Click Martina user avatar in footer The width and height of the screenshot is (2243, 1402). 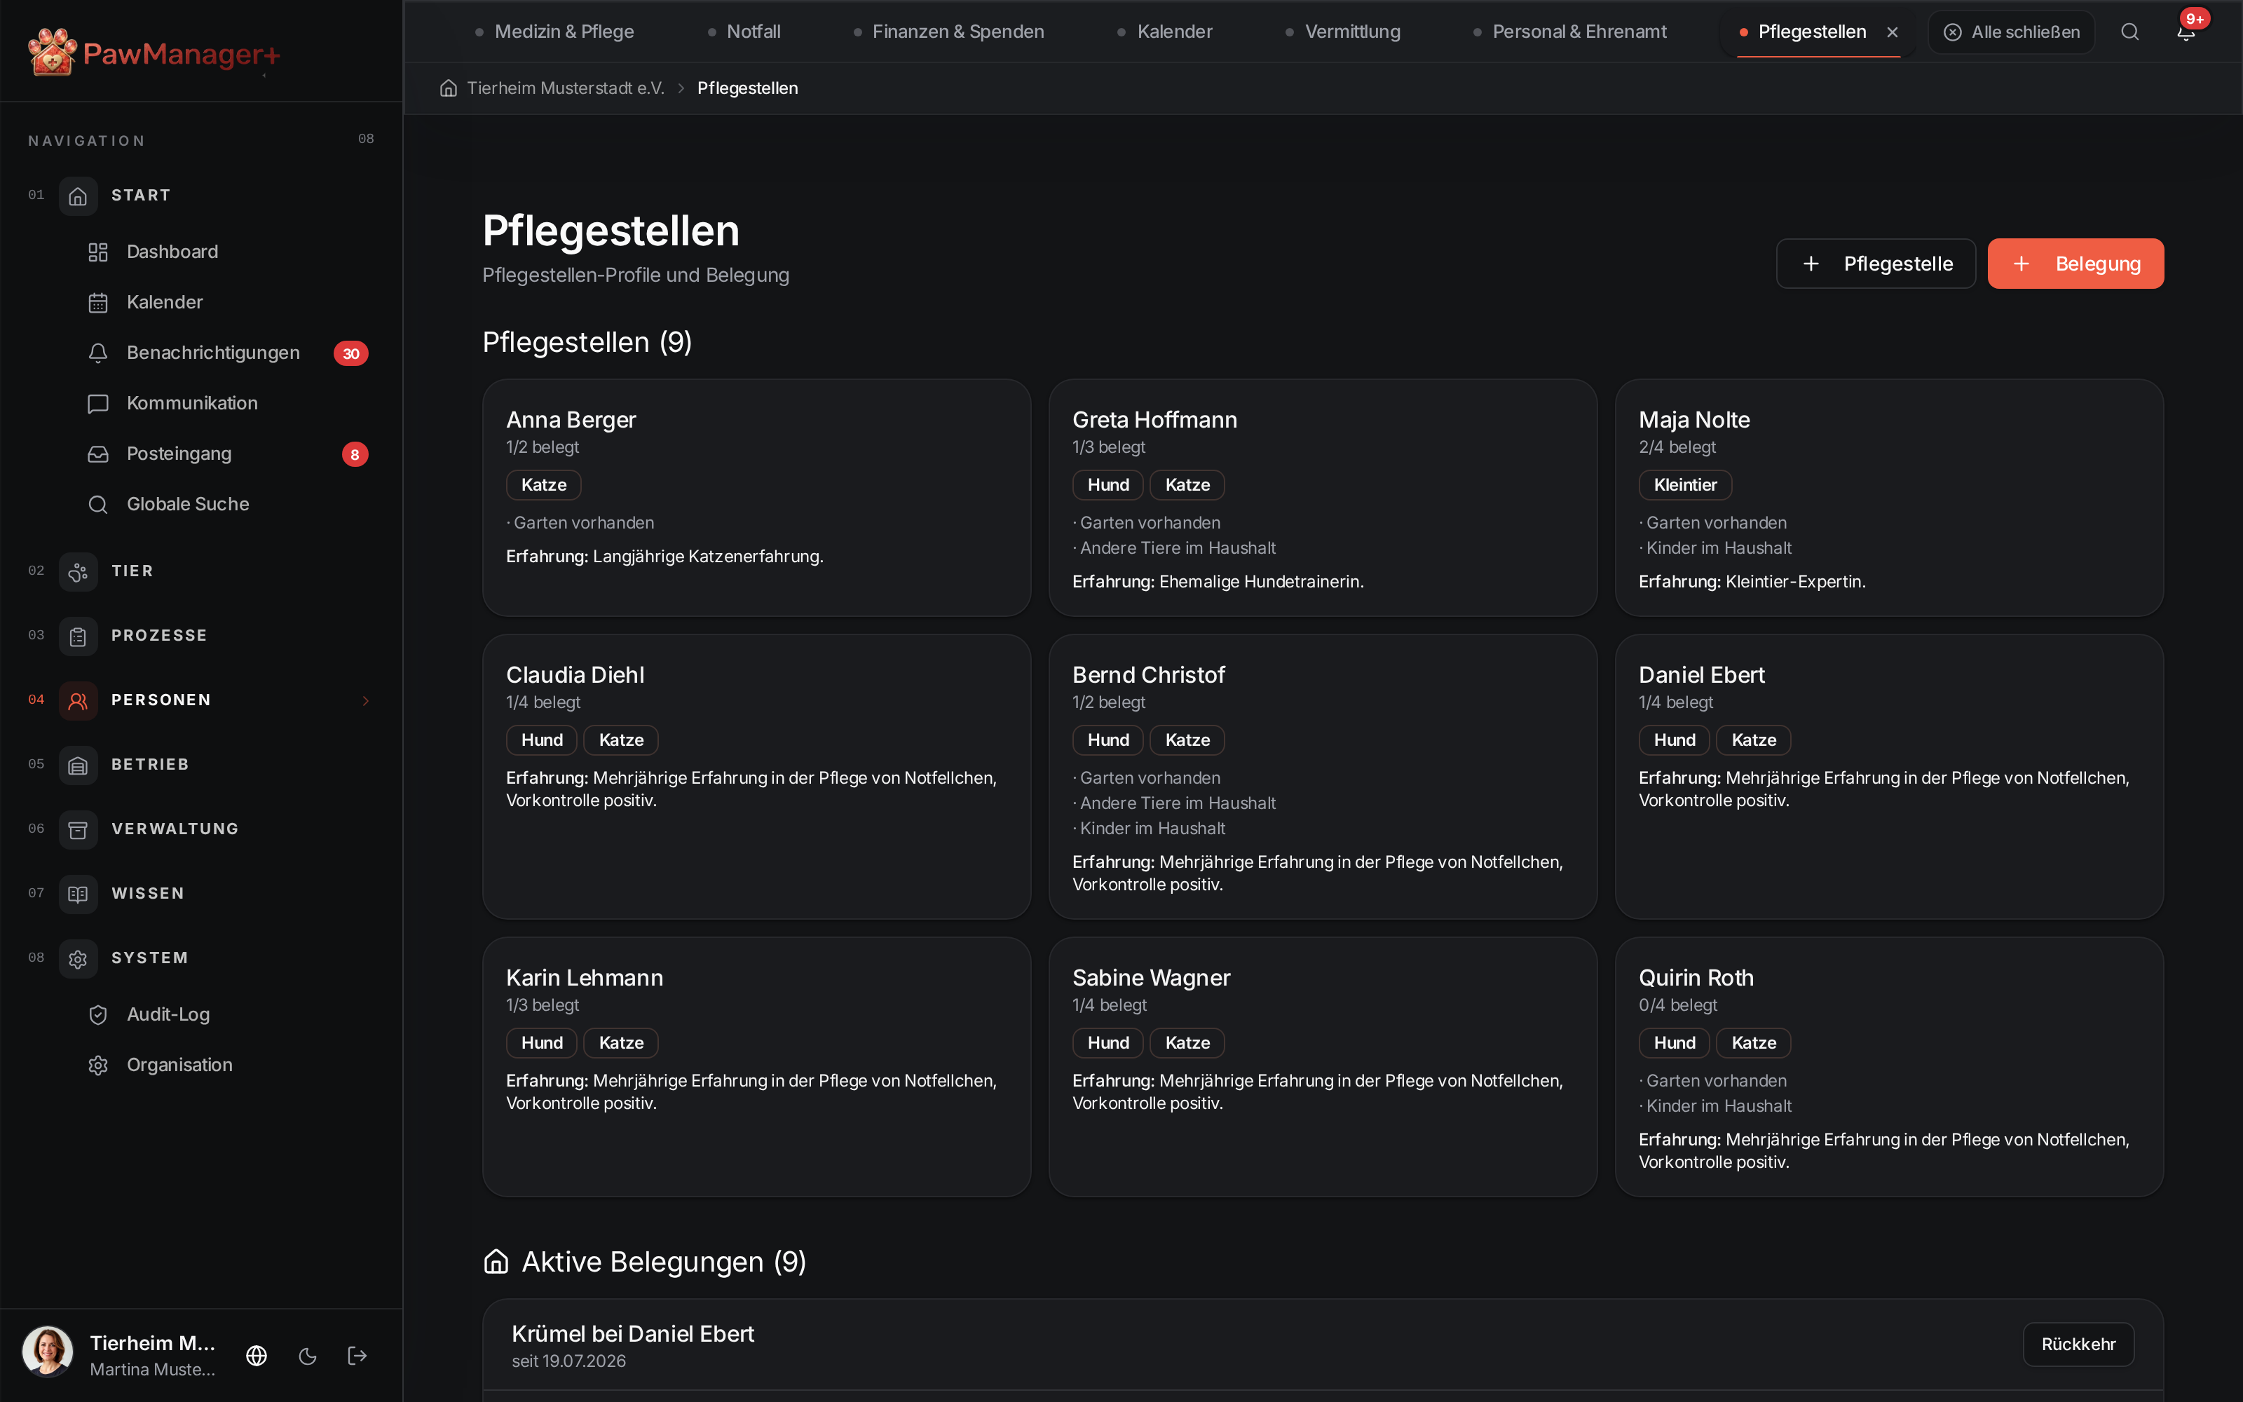(47, 1351)
